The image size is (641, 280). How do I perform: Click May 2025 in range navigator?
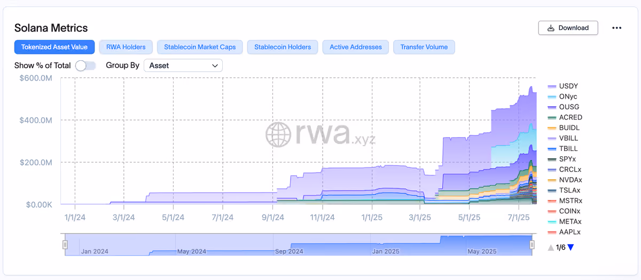[482, 251]
